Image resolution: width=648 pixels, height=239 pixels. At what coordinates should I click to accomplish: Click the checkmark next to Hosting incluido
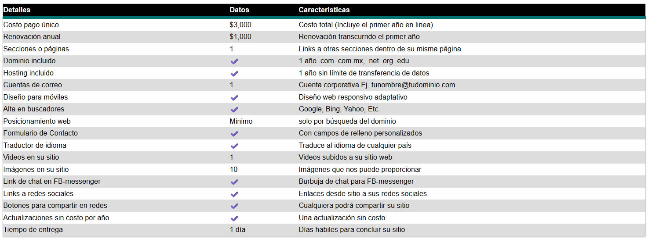coord(234,73)
